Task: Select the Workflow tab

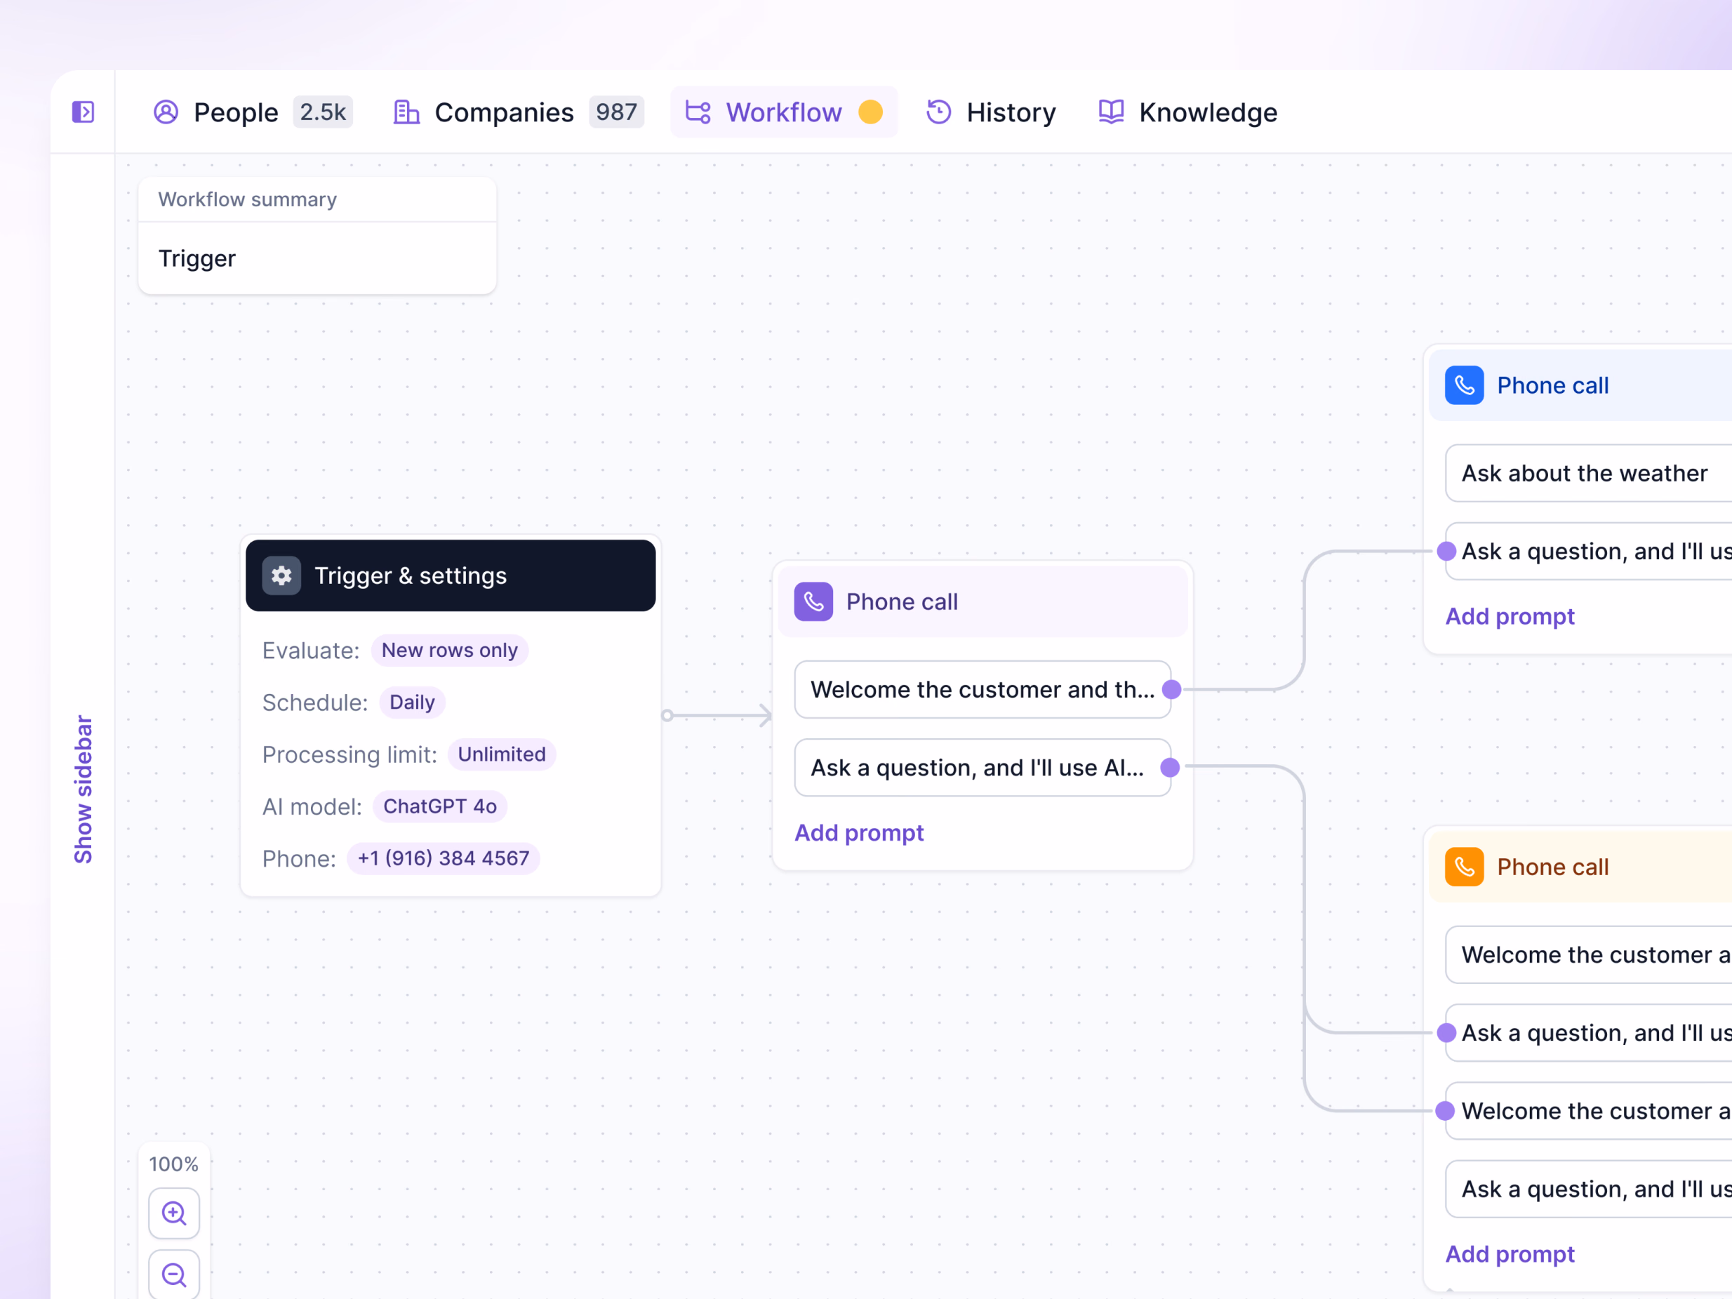Action: pos(784,112)
